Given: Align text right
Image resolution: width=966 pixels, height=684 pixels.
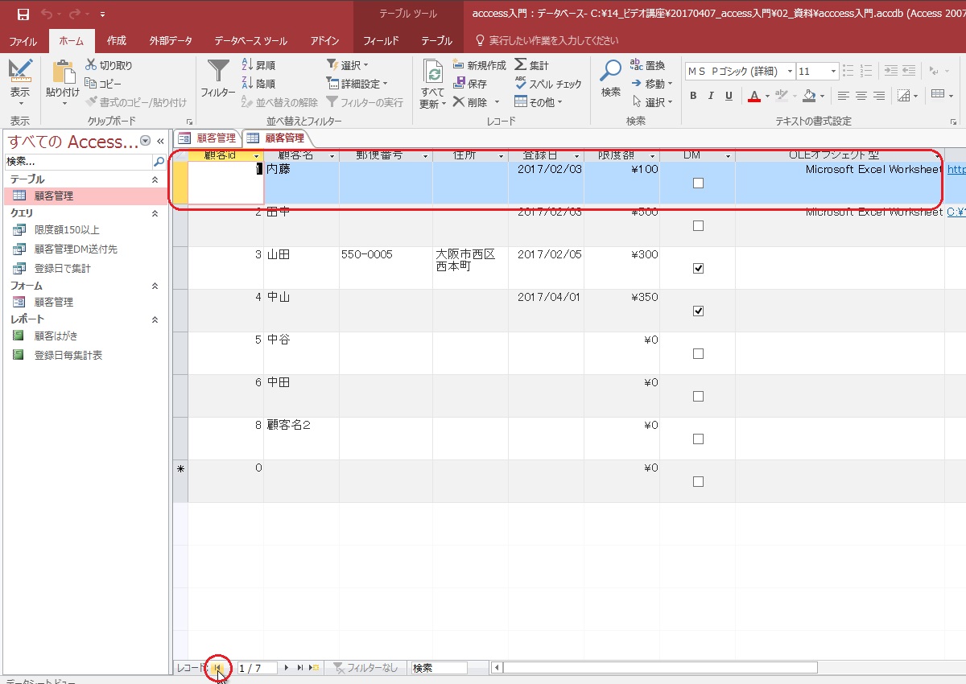Looking at the screenshot, I should pyautogui.click(x=879, y=96).
